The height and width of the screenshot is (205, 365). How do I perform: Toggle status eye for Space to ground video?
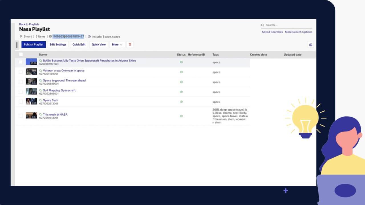click(181, 82)
